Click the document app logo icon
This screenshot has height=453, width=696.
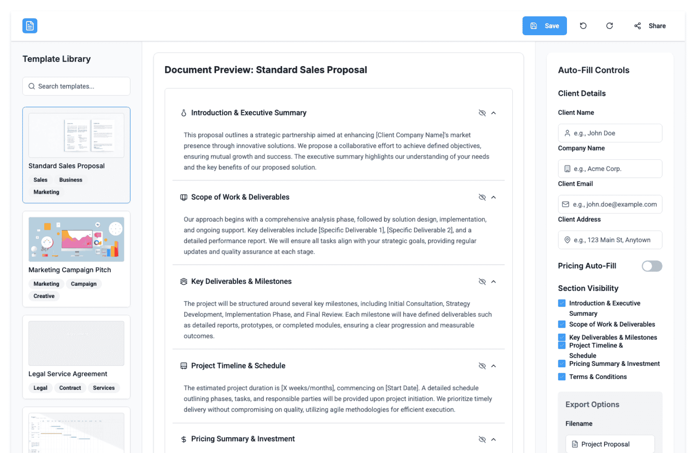click(x=30, y=26)
